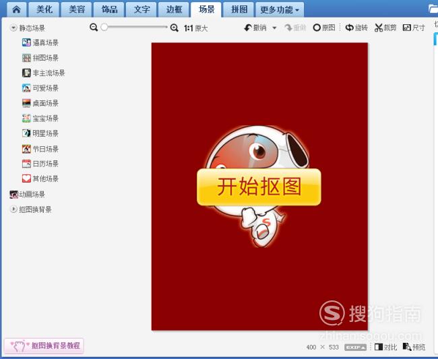This screenshot has height=359, width=438.
Task: Open the 抠图换背景 section label
Action: tap(35, 209)
